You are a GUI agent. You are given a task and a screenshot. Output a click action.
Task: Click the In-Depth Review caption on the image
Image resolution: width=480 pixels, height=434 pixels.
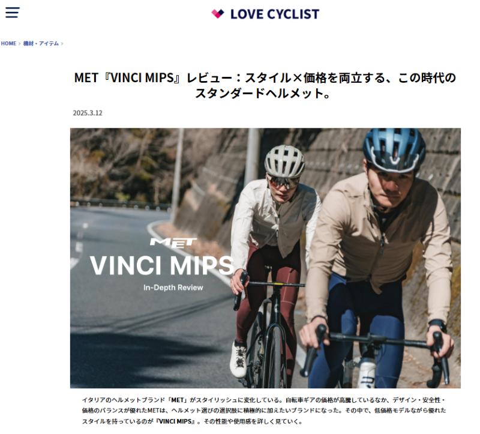173,288
